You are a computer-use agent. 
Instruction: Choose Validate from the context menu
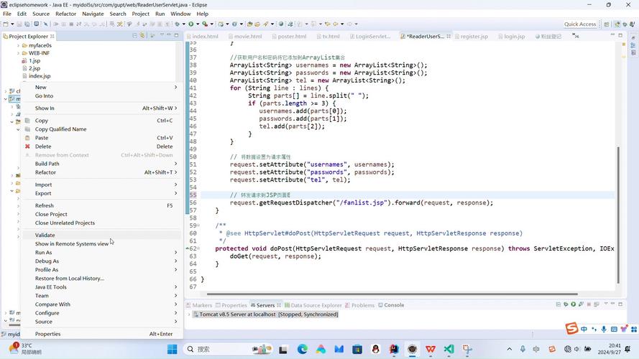[102, 236]
